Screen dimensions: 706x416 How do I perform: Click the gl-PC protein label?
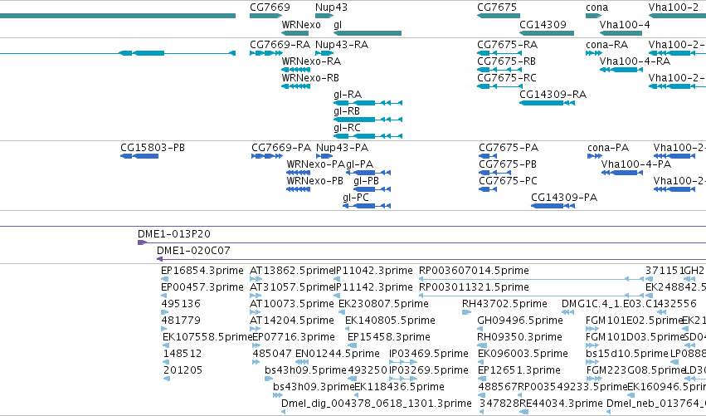(356, 198)
